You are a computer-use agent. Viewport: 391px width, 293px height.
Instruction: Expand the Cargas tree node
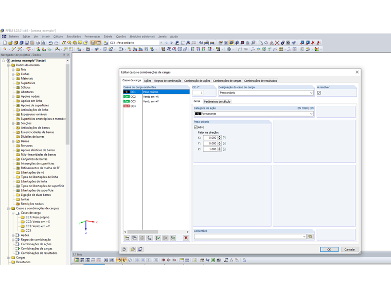[8, 258]
